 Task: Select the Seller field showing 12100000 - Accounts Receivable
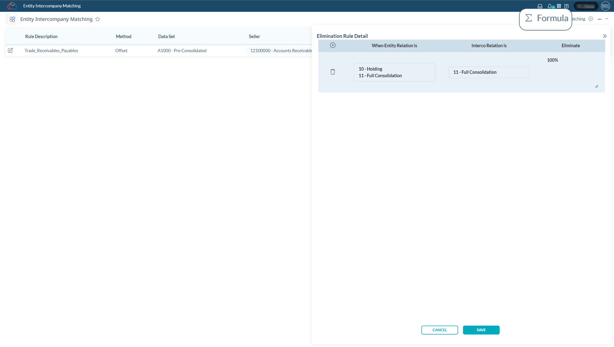[280, 50]
